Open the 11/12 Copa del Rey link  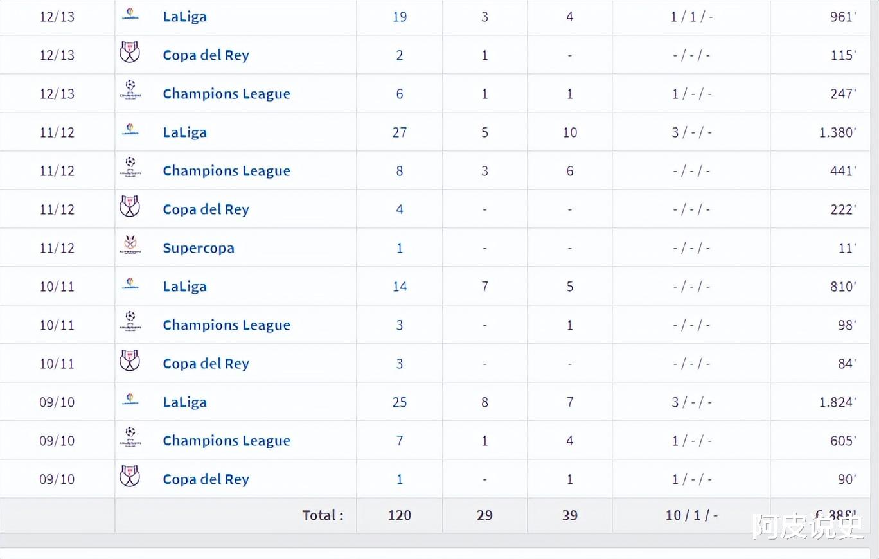pos(206,209)
